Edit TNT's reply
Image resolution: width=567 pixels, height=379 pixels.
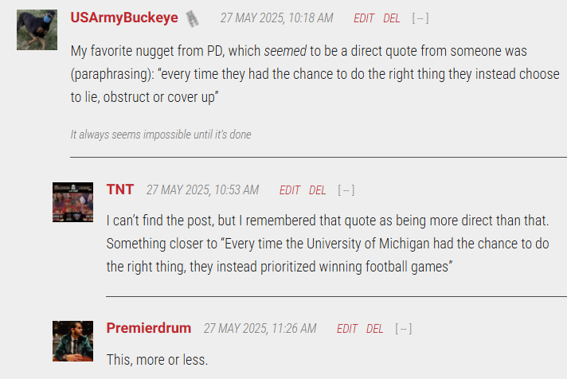pyautogui.click(x=289, y=190)
